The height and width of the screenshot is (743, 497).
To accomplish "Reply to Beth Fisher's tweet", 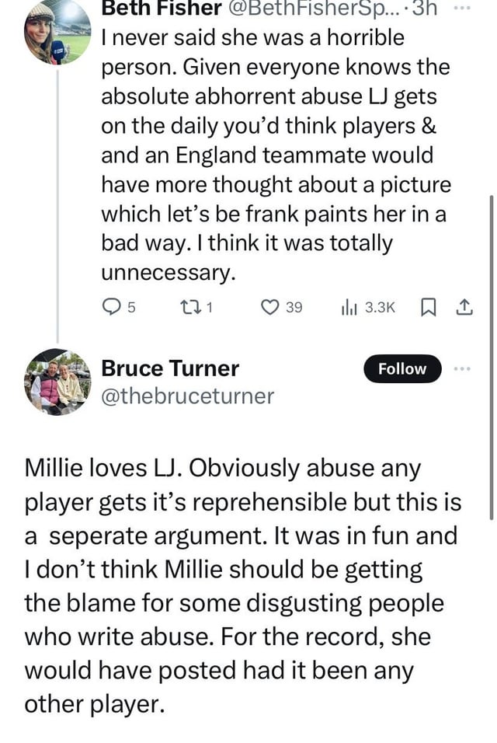I will 113,309.
